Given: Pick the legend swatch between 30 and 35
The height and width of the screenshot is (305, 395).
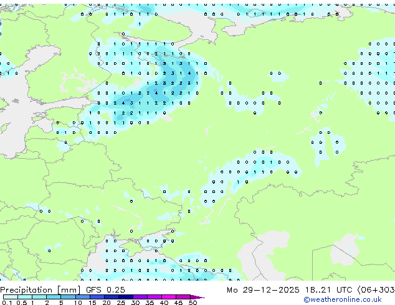Looking at the screenshot, I should (140, 297).
